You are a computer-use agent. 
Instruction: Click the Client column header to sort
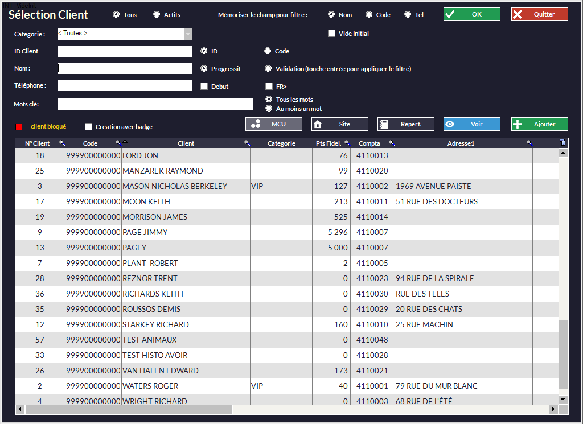[186, 143]
